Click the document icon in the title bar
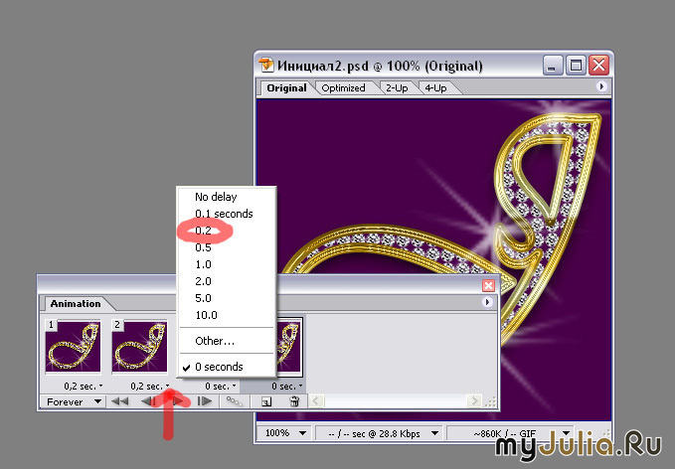This screenshot has height=469, width=675. tap(266, 66)
